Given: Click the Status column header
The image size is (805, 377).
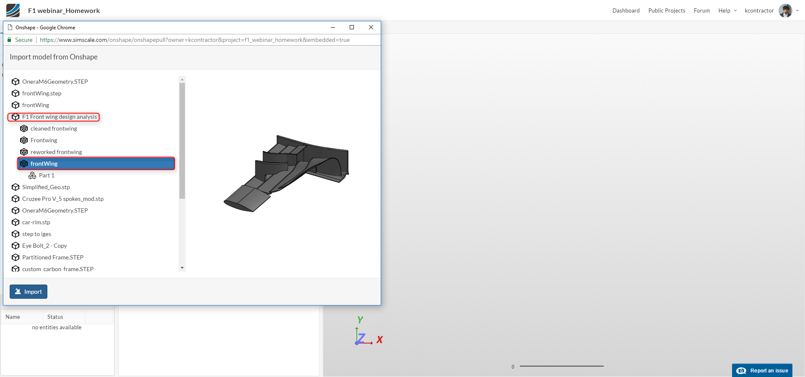Looking at the screenshot, I should tap(55, 317).
